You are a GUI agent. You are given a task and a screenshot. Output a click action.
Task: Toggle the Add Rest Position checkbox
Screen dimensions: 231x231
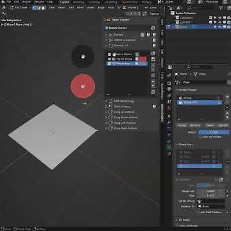[x=199, y=212]
